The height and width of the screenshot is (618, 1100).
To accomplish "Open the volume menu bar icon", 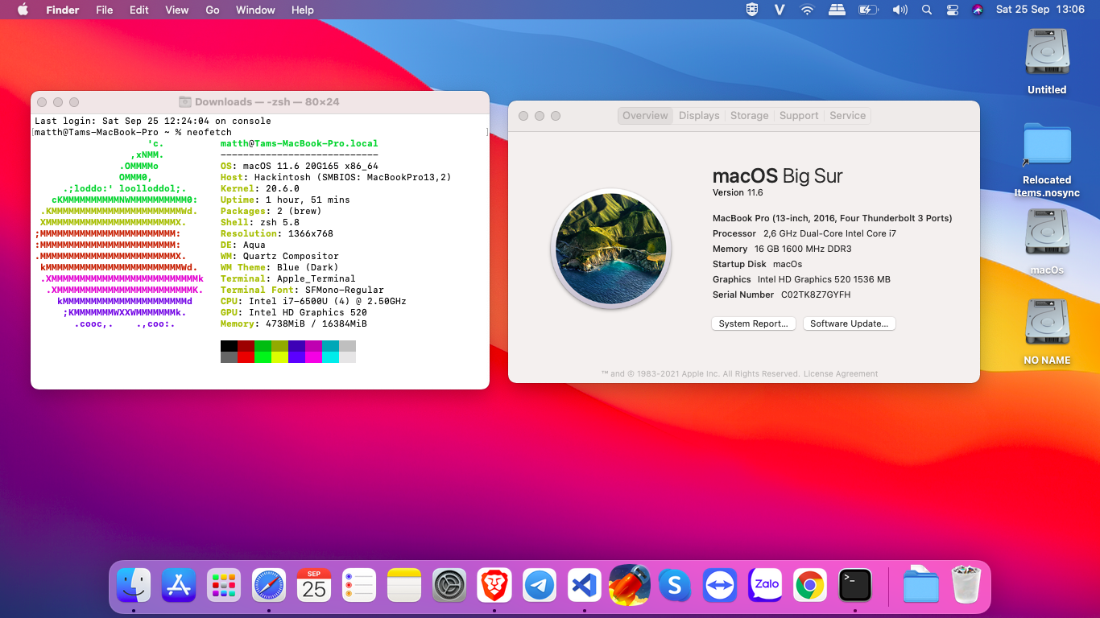I will (x=899, y=10).
